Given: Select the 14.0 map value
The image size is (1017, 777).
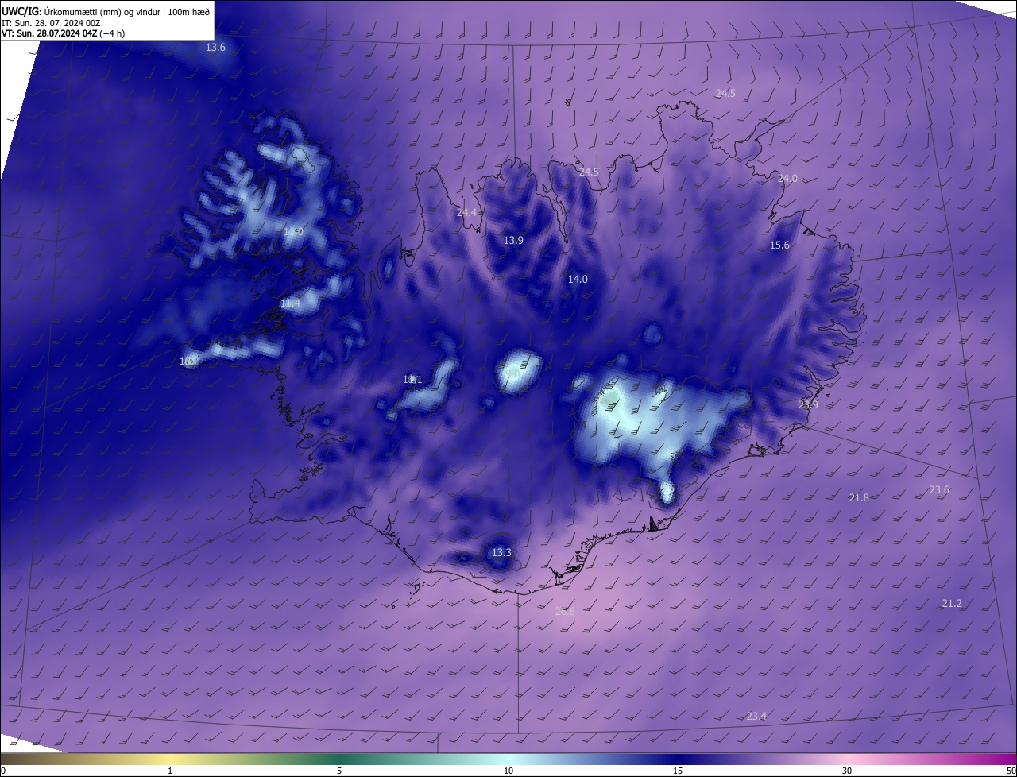Looking at the screenshot, I should 578,280.
